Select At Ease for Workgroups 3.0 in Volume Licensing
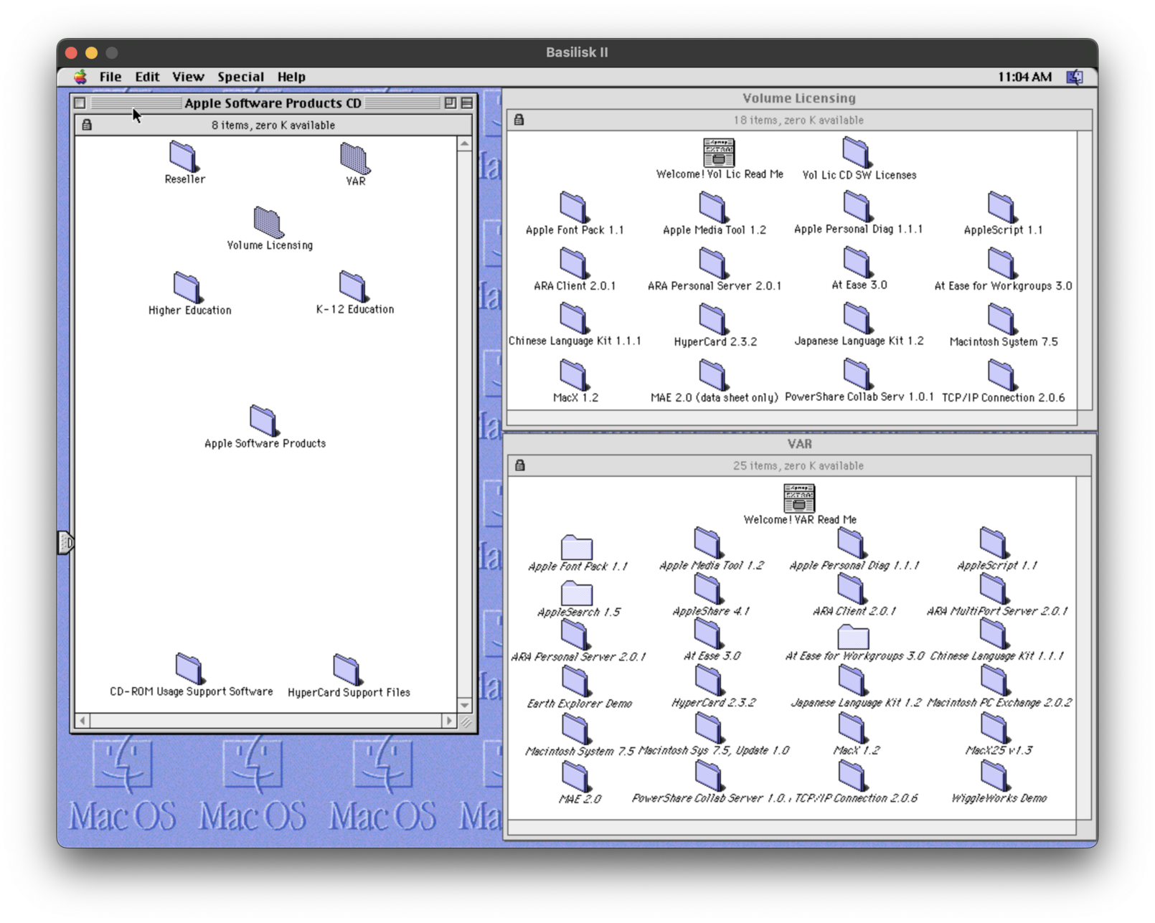Viewport: 1155px width, 923px height. (1001, 262)
